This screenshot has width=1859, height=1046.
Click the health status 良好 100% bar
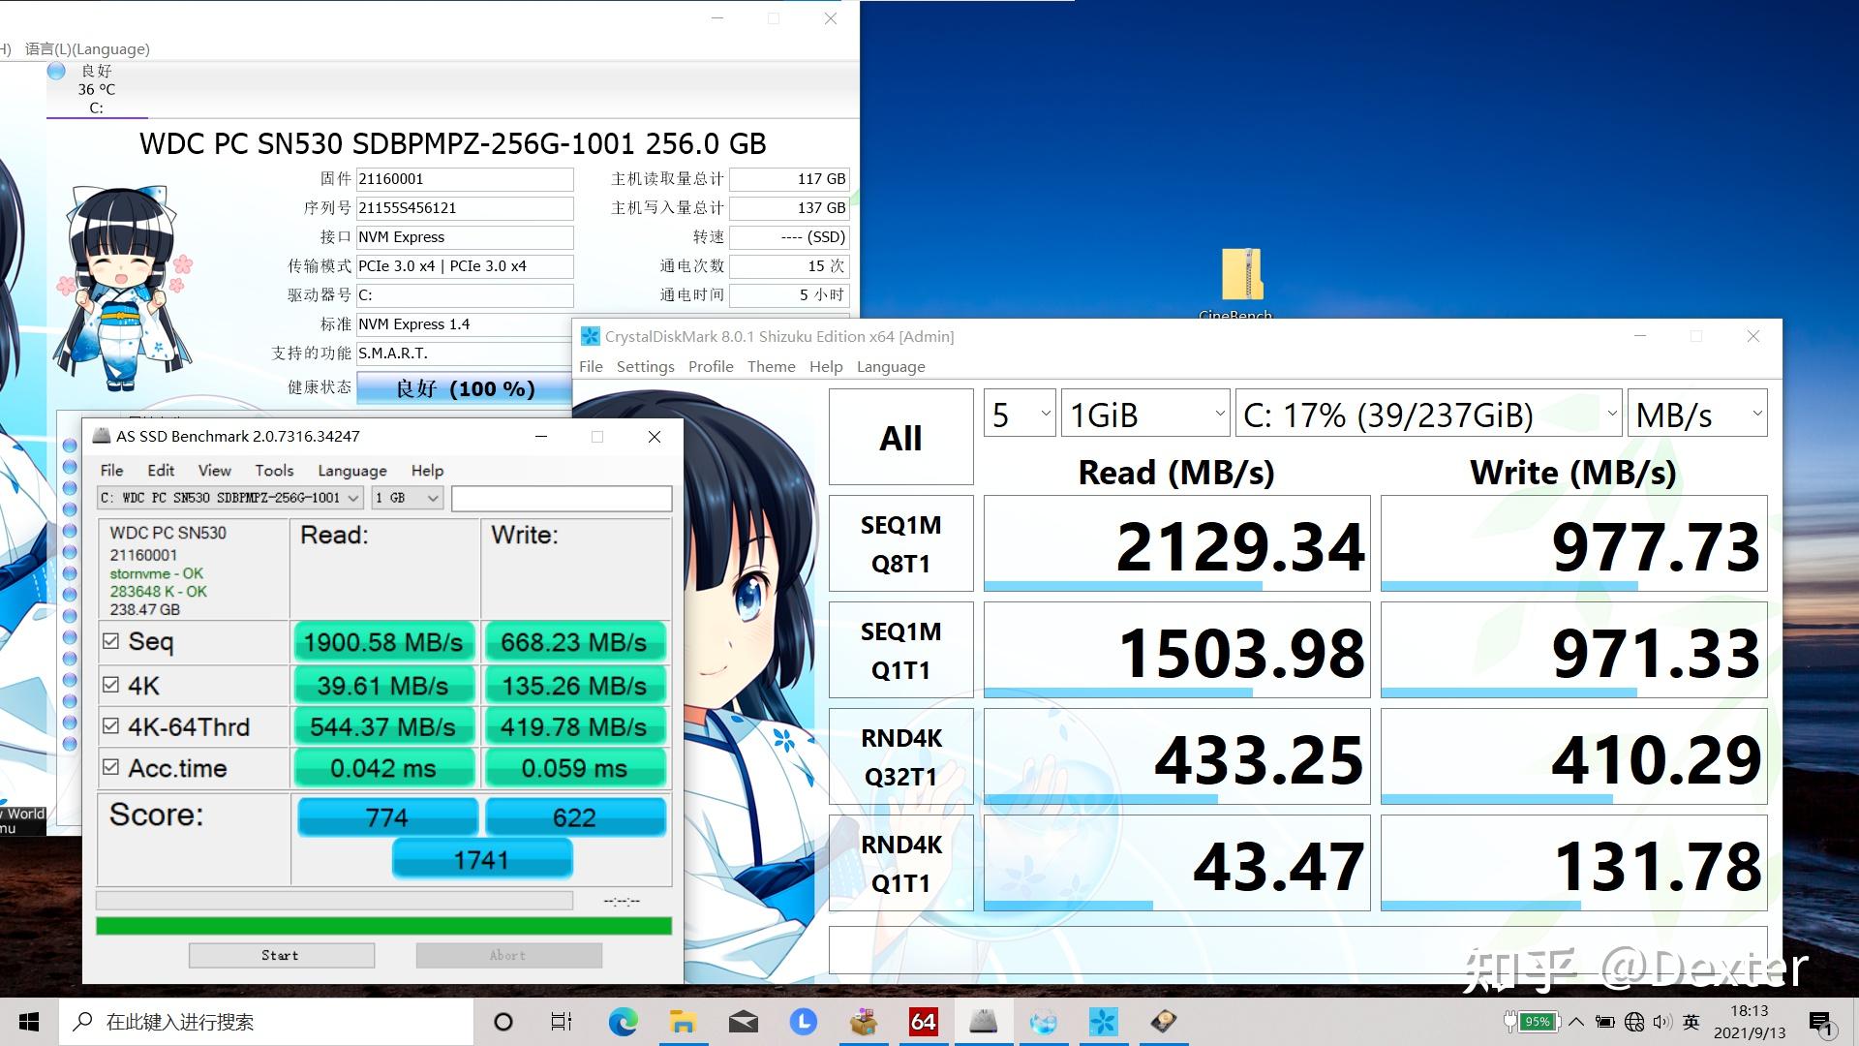pyautogui.click(x=464, y=388)
